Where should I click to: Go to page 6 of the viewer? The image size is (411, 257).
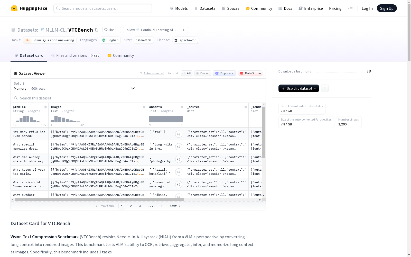click(x=161, y=206)
